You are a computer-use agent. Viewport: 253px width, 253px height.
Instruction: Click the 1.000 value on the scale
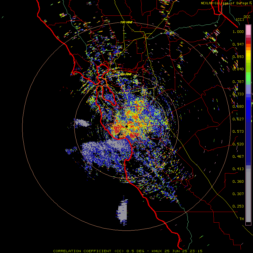tap(238, 31)
